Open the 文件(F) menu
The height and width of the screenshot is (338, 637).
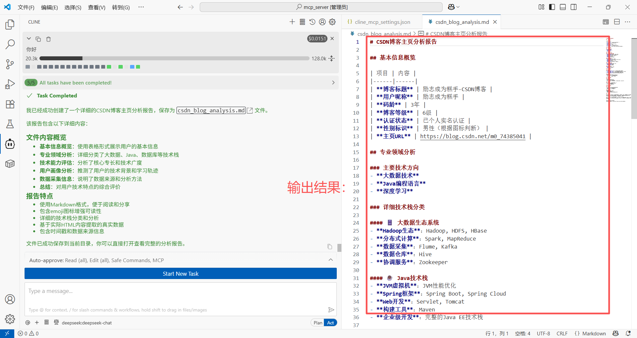tap(26, 7)
